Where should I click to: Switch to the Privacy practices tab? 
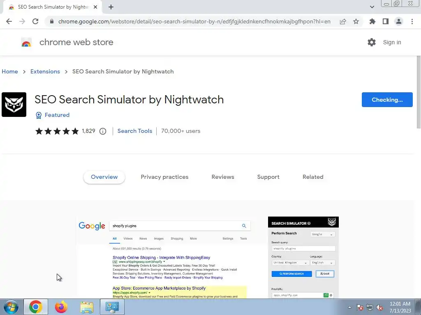pyautogui.click(x=164, y=177)
